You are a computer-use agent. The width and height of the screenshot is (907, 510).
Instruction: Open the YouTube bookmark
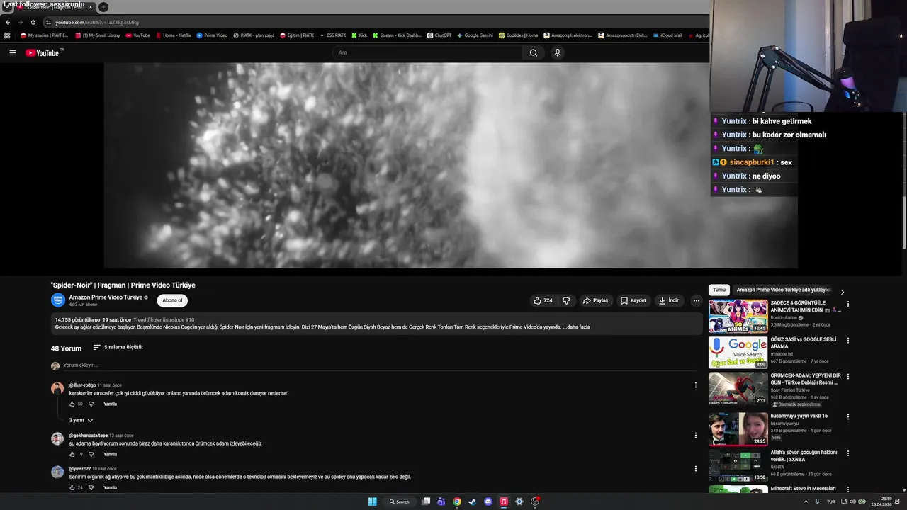click(x=137, y=35)
